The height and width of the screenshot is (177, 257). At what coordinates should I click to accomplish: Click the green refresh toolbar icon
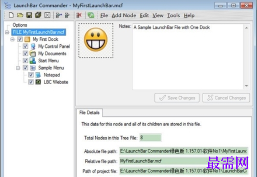point(91,15)
